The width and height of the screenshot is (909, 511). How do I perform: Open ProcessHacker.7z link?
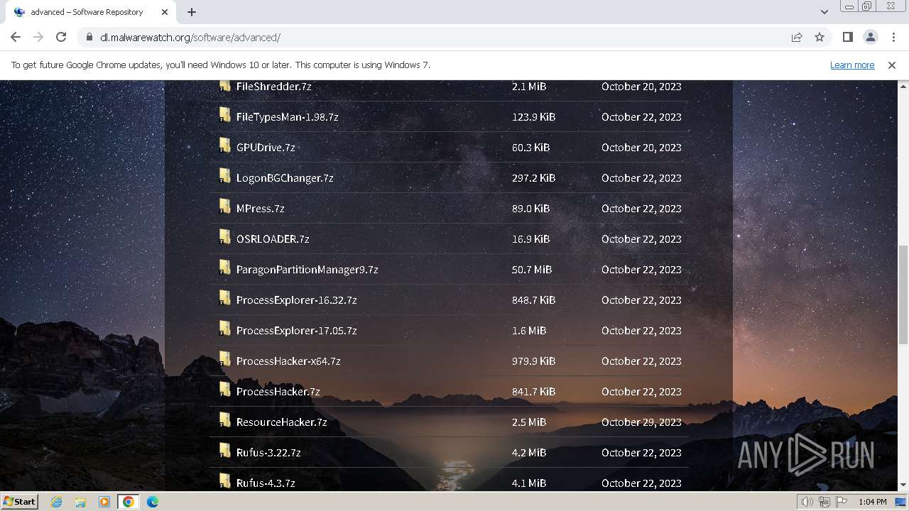tap(278, 392)
